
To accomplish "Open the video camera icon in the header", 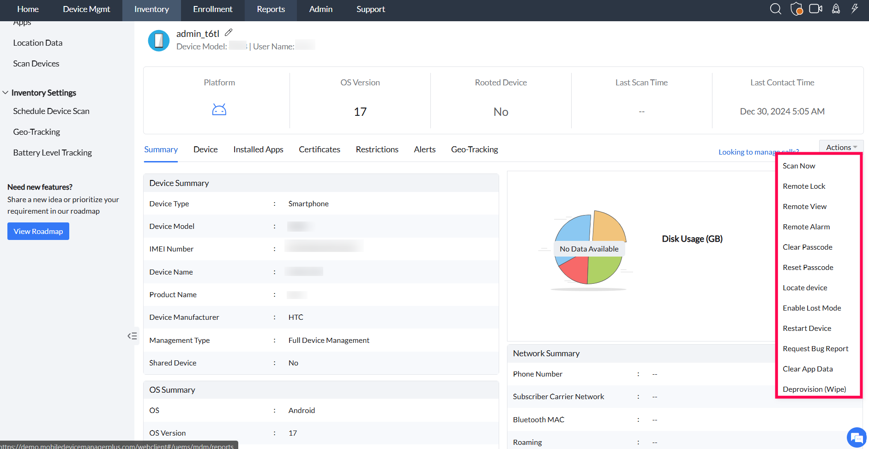I will click(815, 9).
